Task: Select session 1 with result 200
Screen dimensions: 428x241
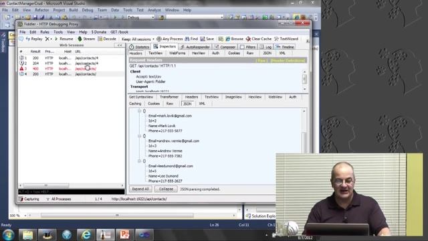Action: (x=72, y=58)
